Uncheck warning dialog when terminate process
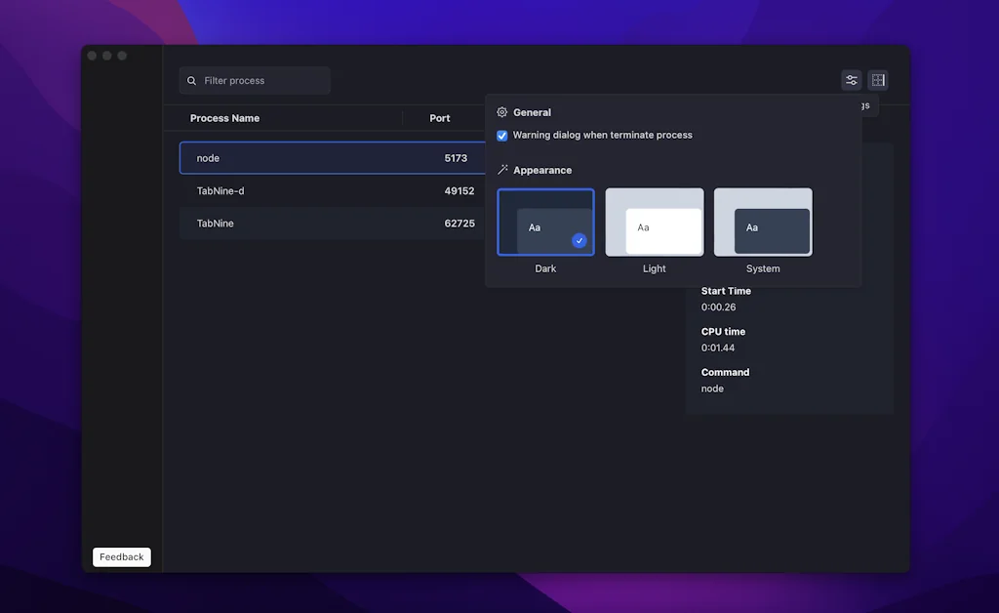The image size is (999, 613). point(502,136)
